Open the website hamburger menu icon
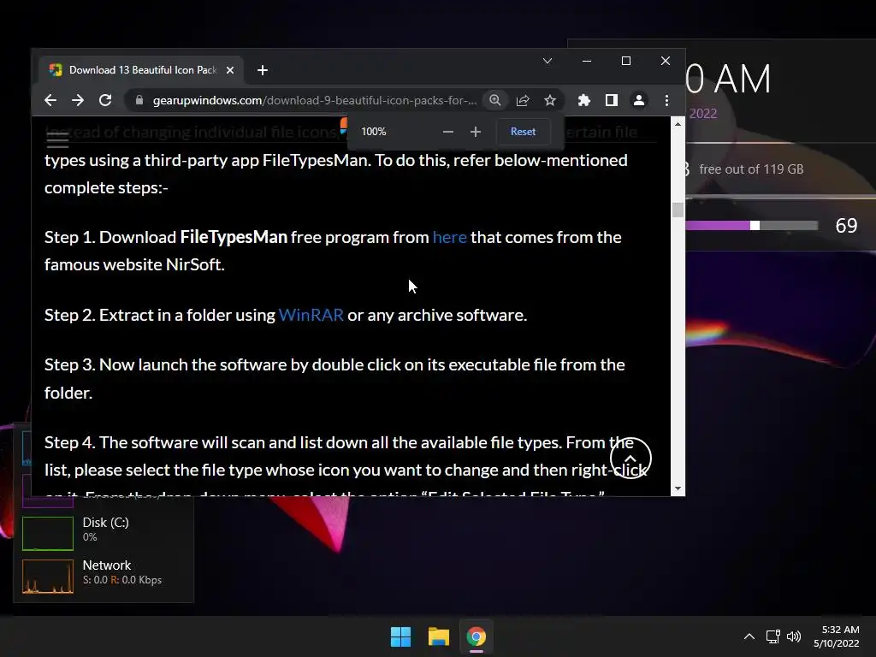 tap(57, 139)
